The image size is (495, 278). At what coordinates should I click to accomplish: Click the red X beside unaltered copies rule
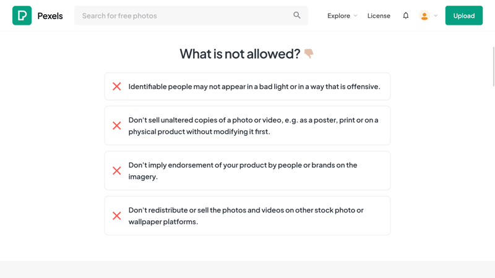coord(117,125)
